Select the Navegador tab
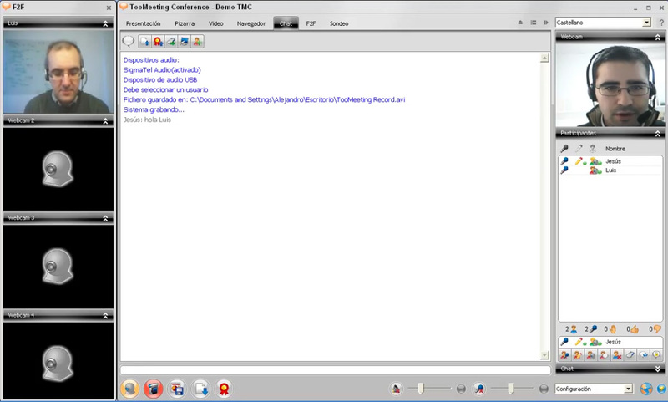This screenshot has height=402, width=668. click(251, 23)
